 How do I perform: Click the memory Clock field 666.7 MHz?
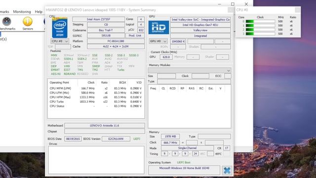pos(170,142)
